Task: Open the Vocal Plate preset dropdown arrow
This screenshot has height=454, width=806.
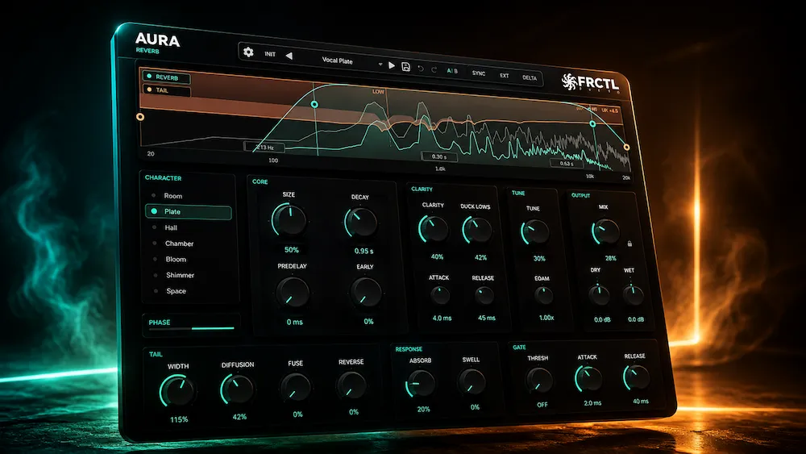Action: click(380, 65)
